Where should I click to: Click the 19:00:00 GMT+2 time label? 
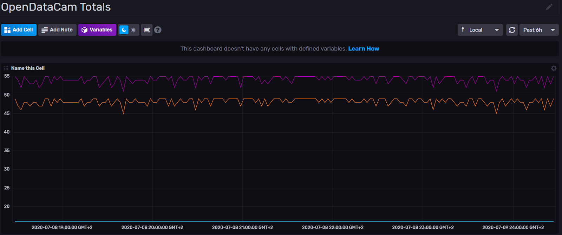pos(62,227)
